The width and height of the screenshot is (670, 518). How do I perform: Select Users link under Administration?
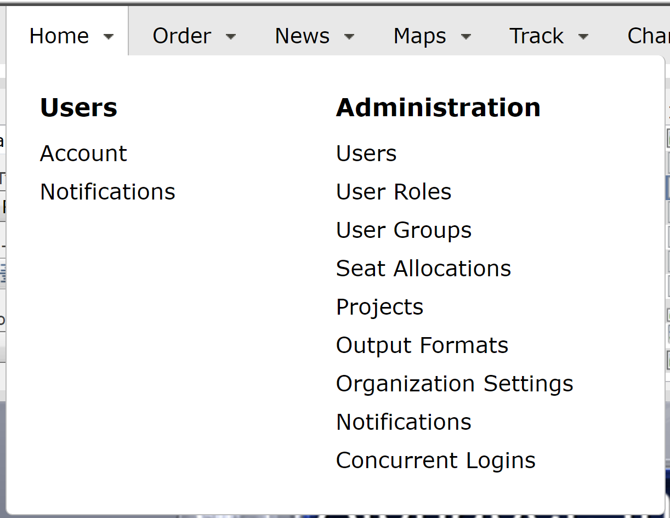click(x=366, y=153)
